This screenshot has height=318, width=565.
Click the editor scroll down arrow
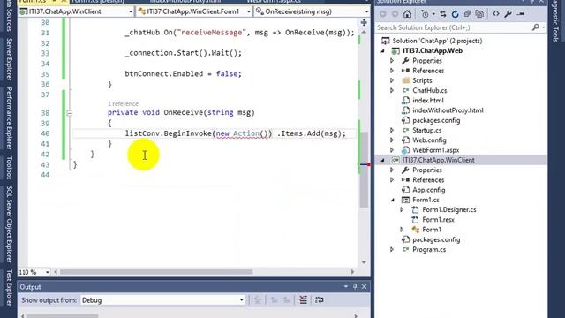click(364, 262)
